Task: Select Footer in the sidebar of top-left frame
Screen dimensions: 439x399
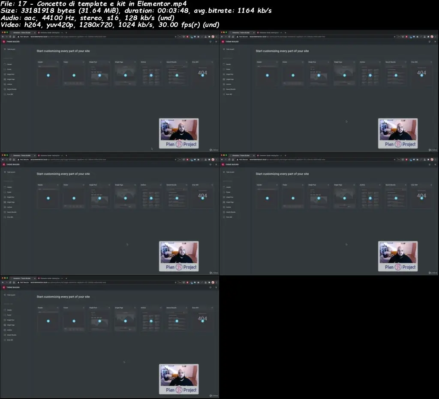Action: [9, 69]
